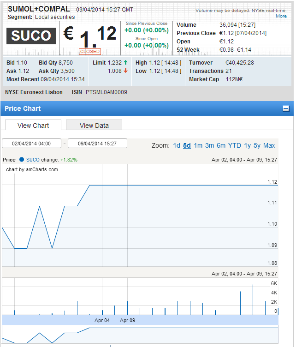
Task: Click the change percentage +1.82%
Action: tap(69, 160)
